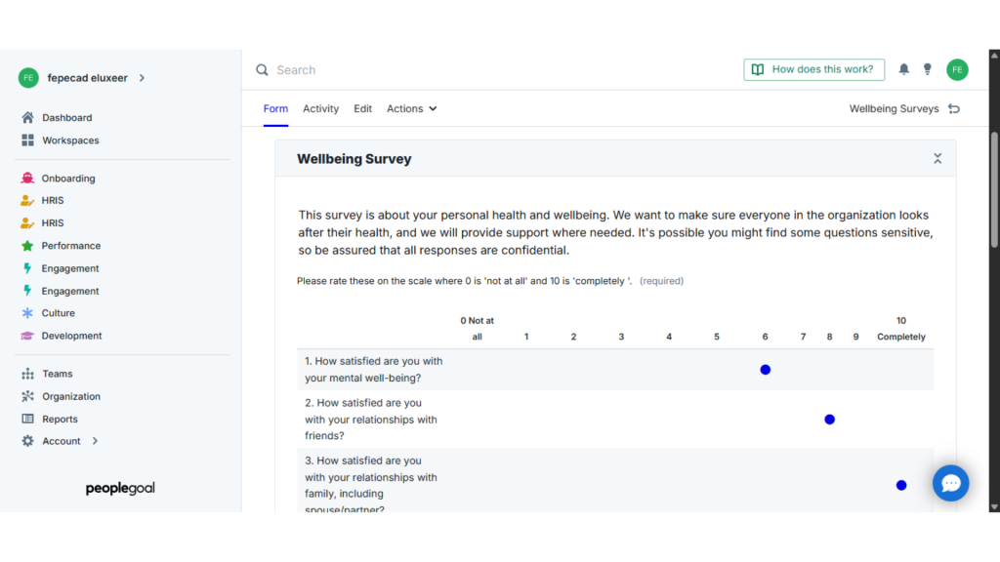Select rating 8 for relationships with friends

[829, 419]
